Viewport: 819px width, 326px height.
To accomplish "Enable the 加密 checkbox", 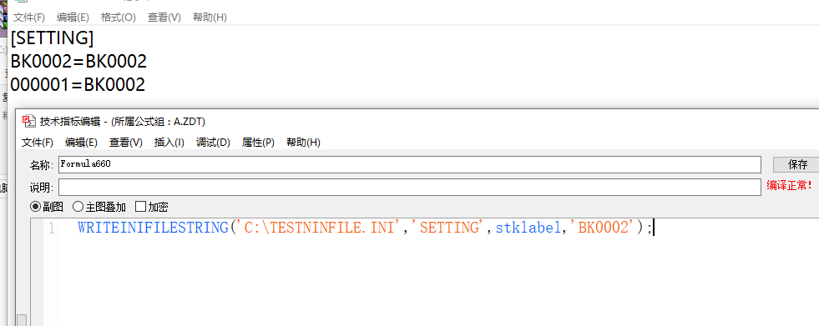I will [151, 207].
